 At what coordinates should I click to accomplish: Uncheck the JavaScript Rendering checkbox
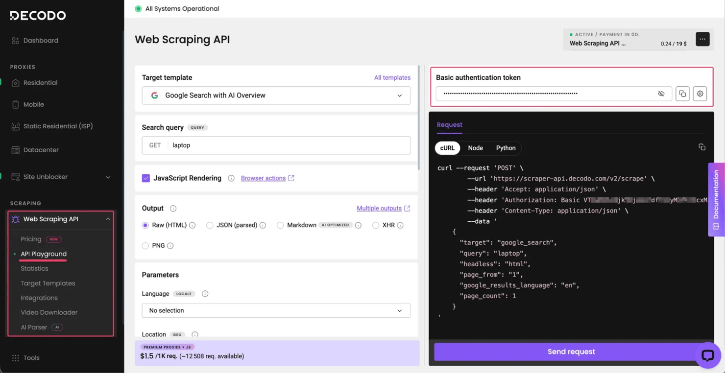(x=146, y=178)
